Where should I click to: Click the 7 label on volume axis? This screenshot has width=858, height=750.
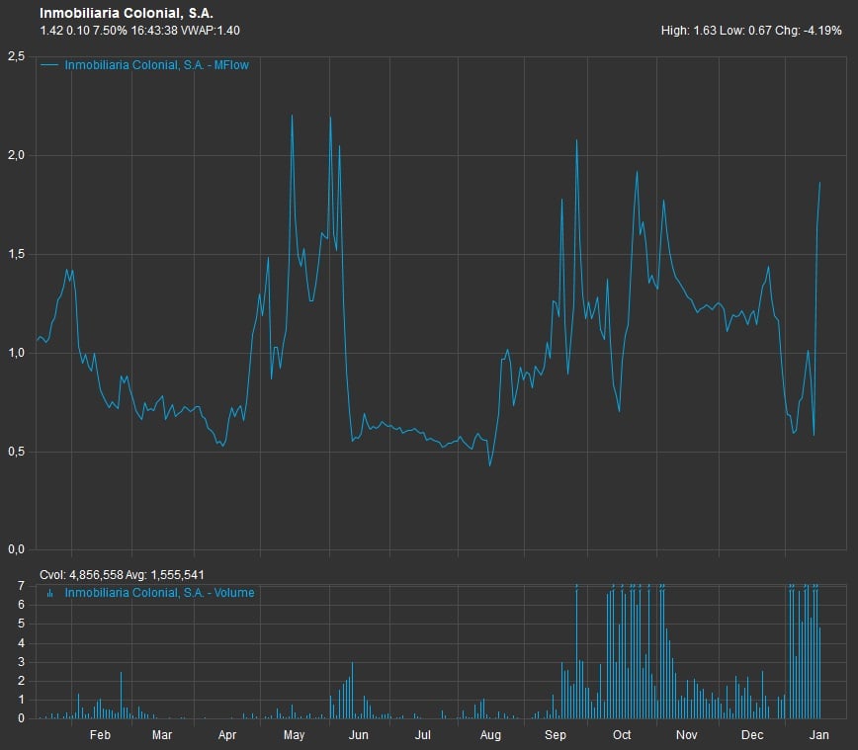coord(22,586)
